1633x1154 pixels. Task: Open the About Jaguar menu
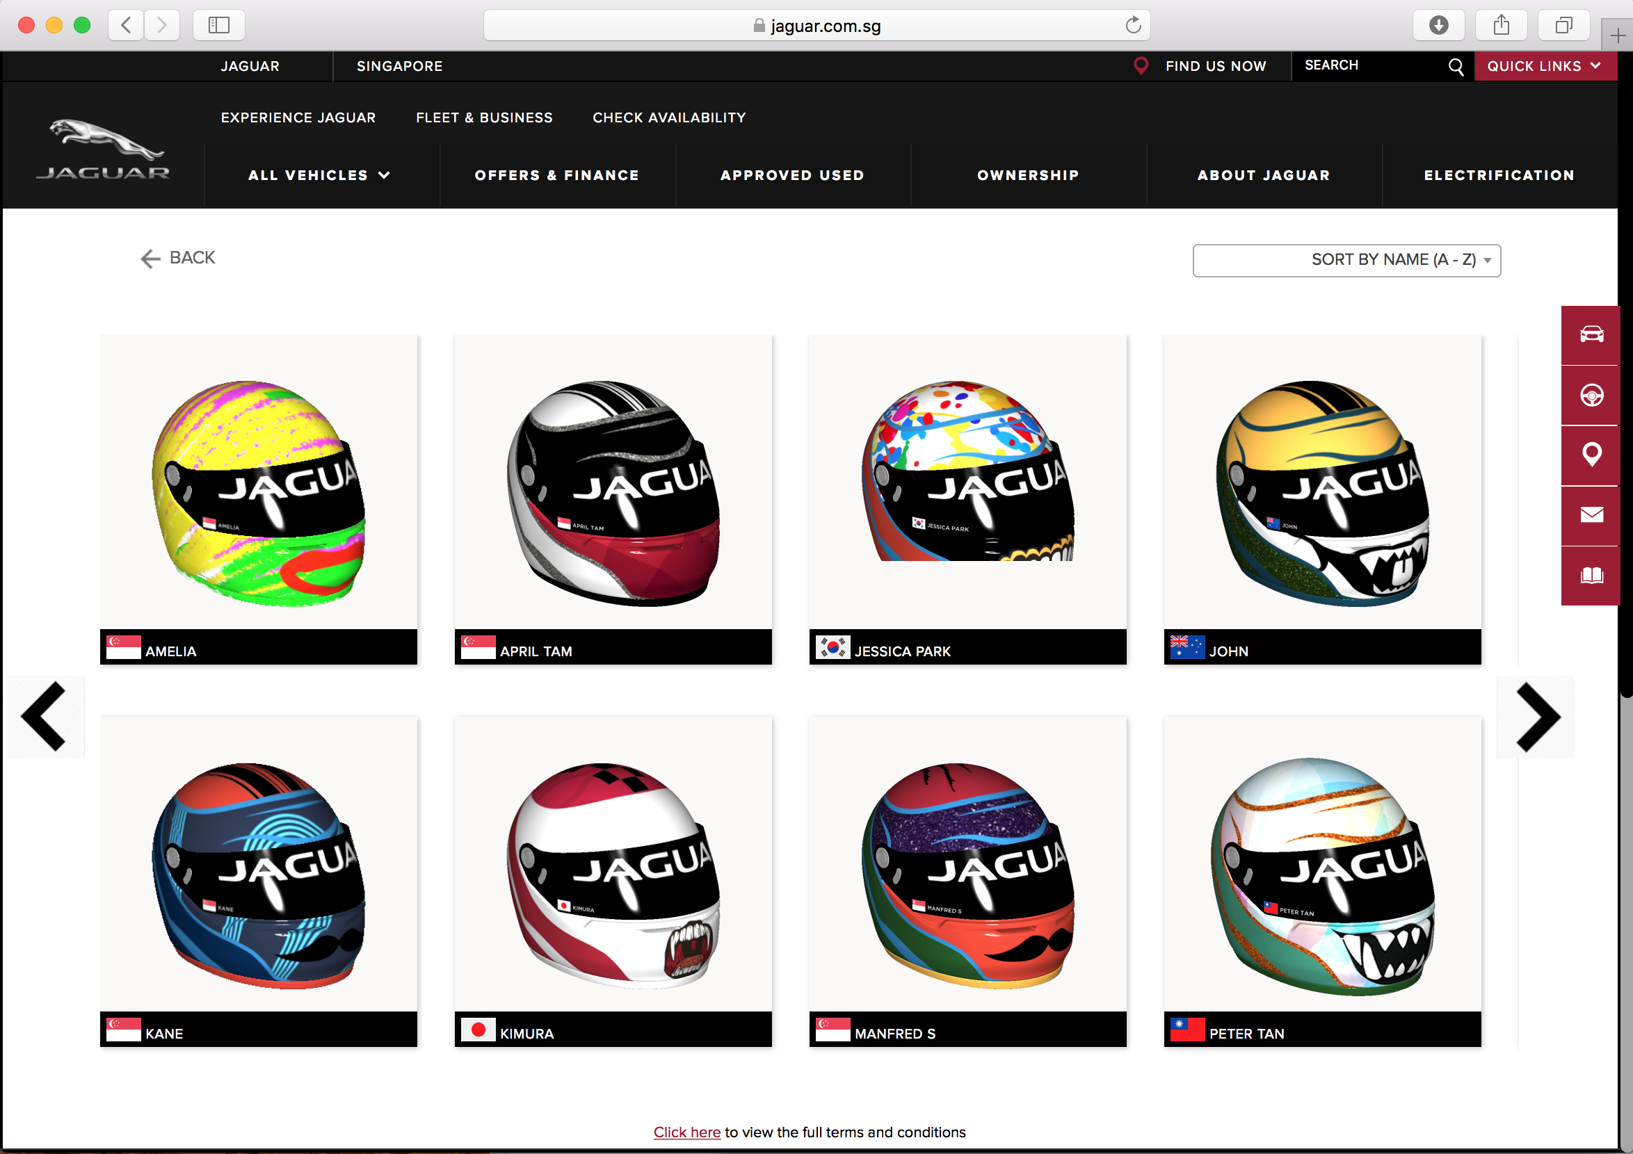coord(1264,175)
